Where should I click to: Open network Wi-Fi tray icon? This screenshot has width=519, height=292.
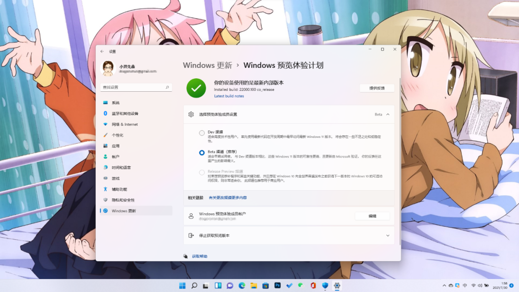pyautogui.click(x=474, y=286)
